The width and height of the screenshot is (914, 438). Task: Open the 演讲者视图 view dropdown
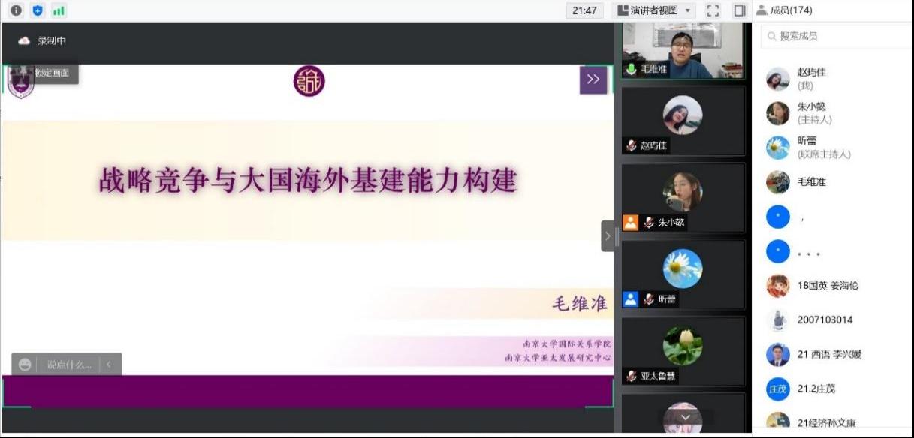coord(656,10)
